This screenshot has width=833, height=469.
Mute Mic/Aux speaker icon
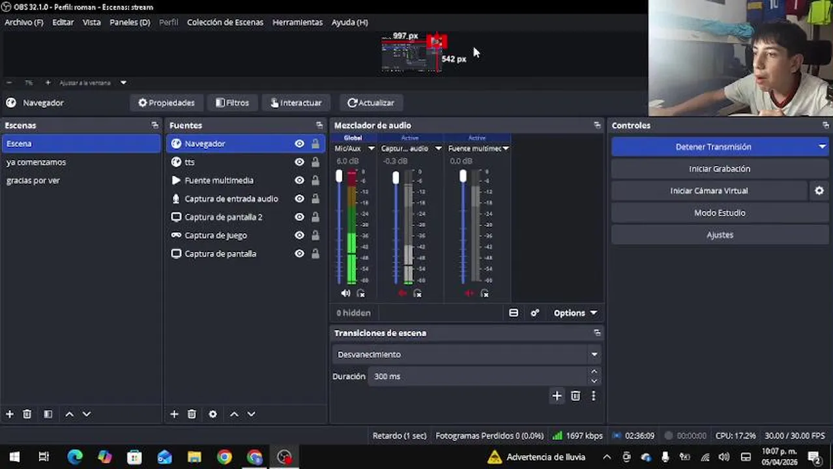pos(345,294)
